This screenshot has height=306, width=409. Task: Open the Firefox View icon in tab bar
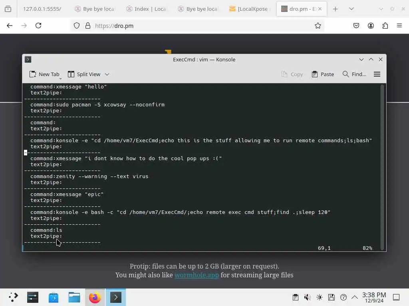pyautogui.click(x=8, y=9)
